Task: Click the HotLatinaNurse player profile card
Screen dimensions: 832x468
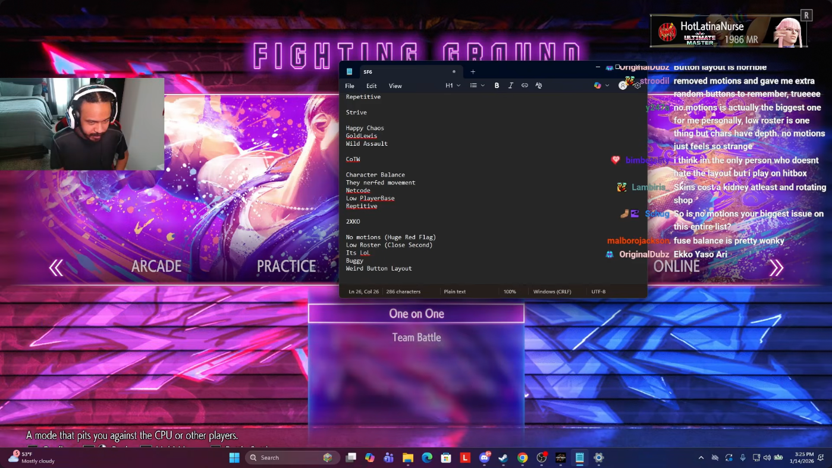Action: (729, 31)
